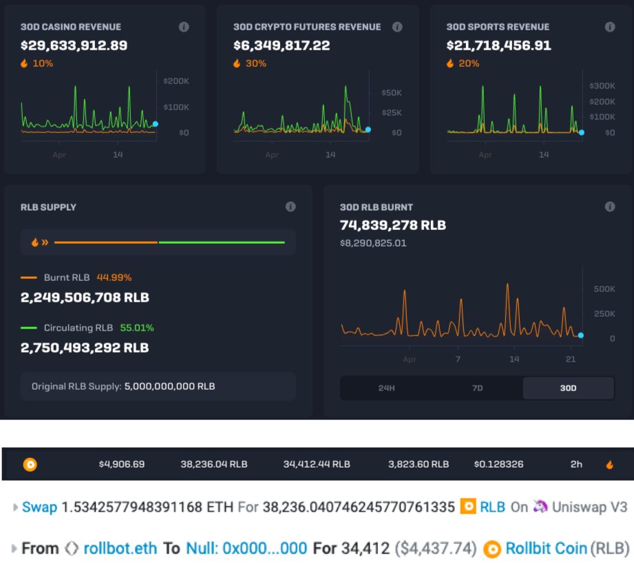Click the info icon on 30D Casino Revenue

click(184, 27)
